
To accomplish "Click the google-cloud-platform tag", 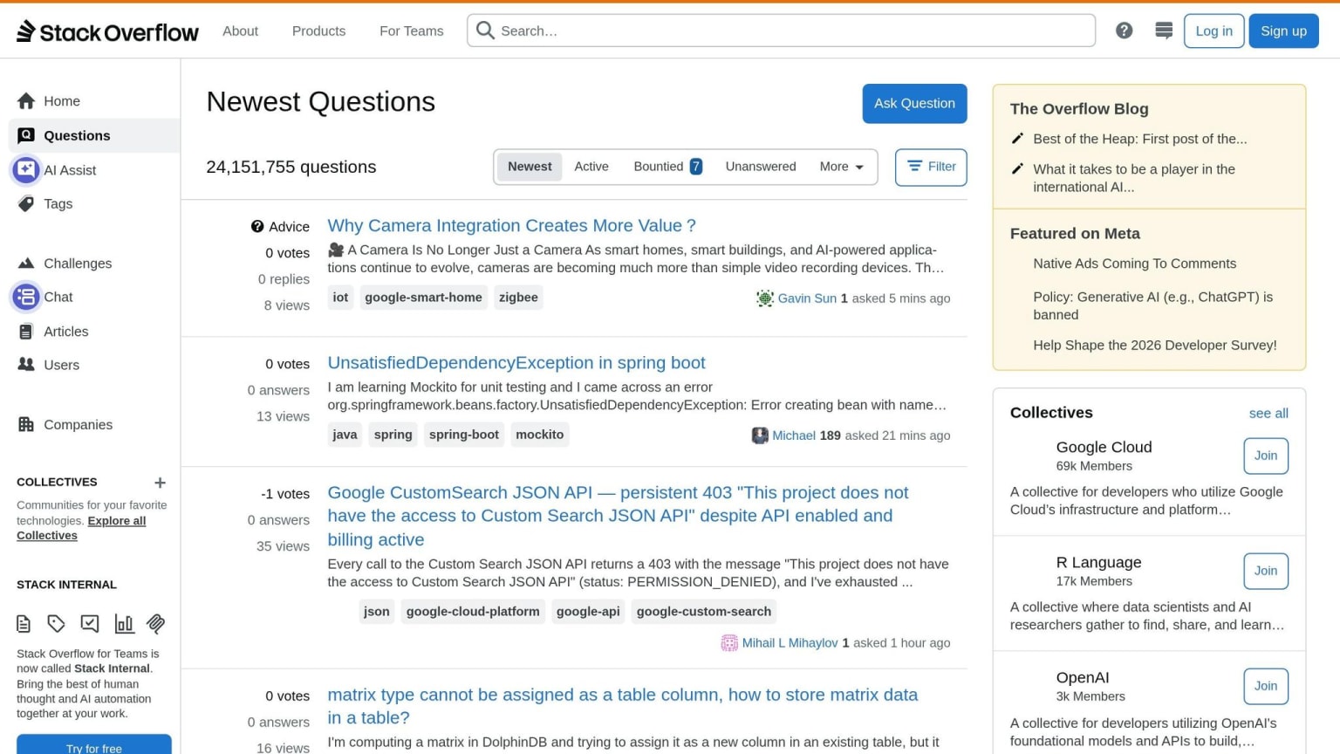I will point(473,612).
